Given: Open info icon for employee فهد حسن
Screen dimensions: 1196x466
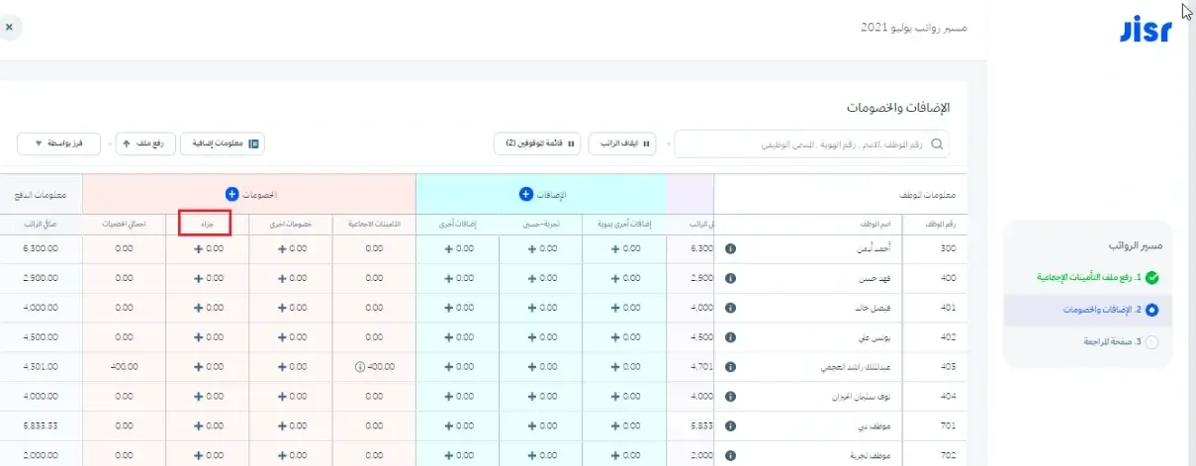Looking at the screenshot, I should [x=730, y=279].
